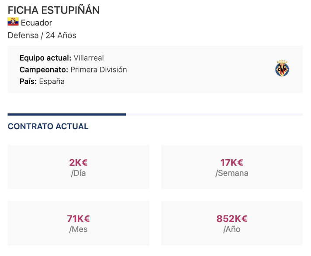This screenshot has width=311, height=256.
Task: Click the /Mes label
Action: (x=79, y=229)
